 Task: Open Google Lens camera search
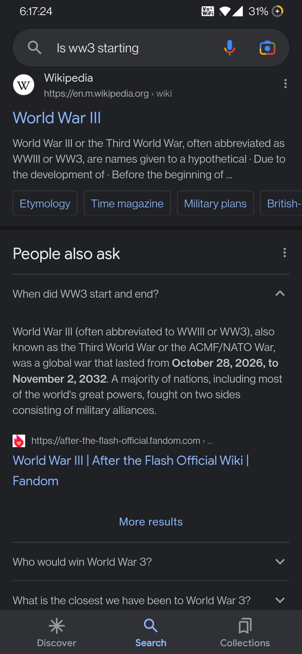tap(267, 47)
